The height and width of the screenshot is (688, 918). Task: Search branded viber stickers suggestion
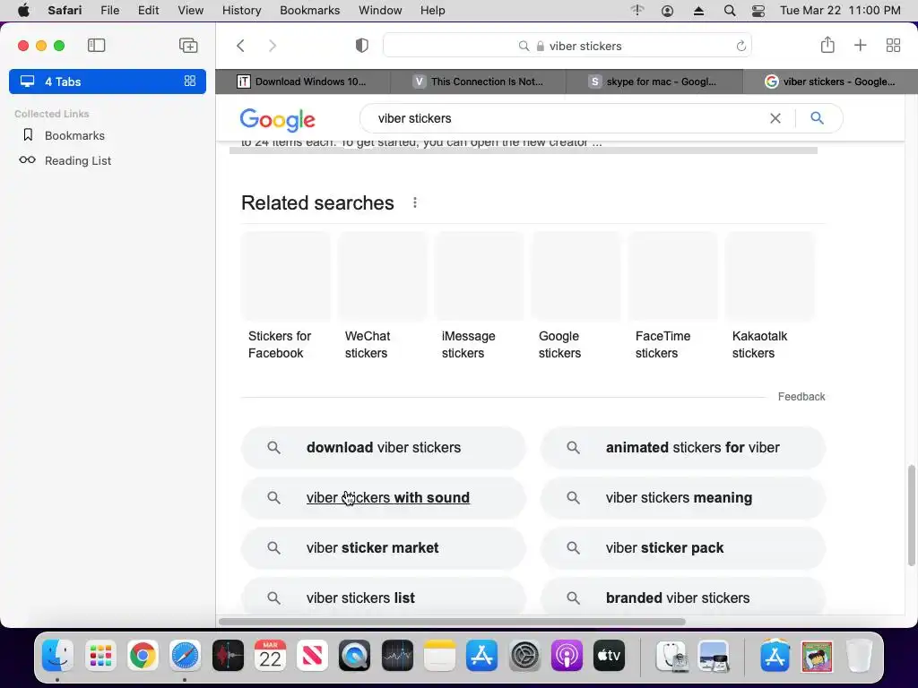point(683,597)
